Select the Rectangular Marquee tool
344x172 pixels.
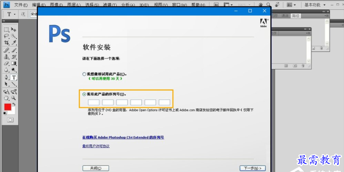pos(6,29)
